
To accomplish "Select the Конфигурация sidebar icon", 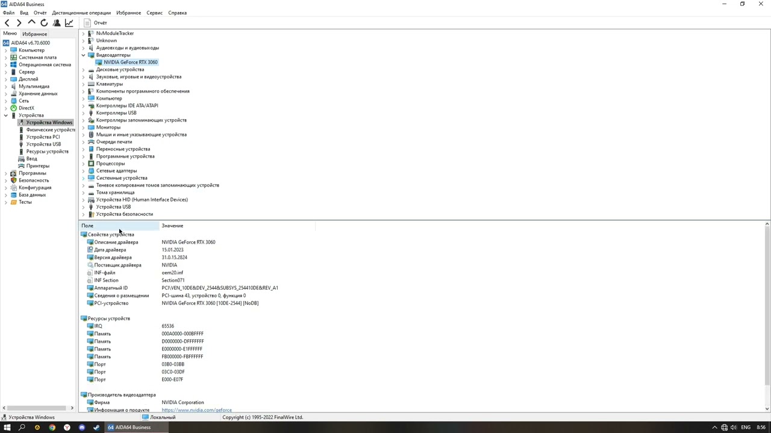I will pos(13,188).
